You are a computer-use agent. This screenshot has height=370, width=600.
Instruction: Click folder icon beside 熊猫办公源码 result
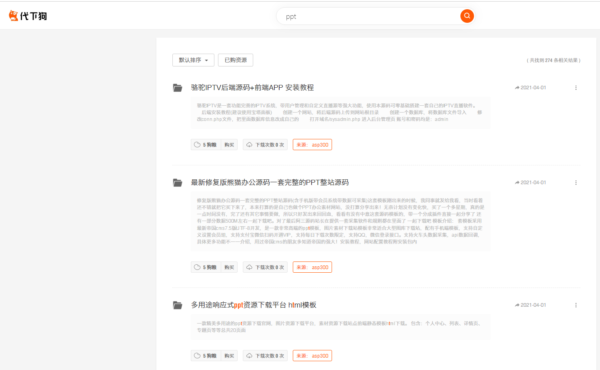[178, 183]
